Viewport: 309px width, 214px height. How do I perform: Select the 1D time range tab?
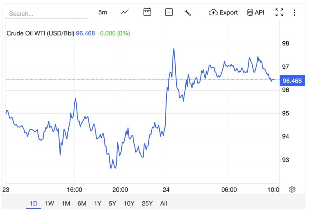pos(33,203)
